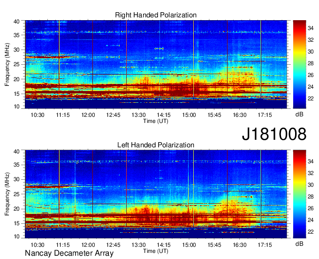This screenshot has width=319, height=259.
Task: Click the 15:45 time tick on left-handed plot
Action: 214,245
